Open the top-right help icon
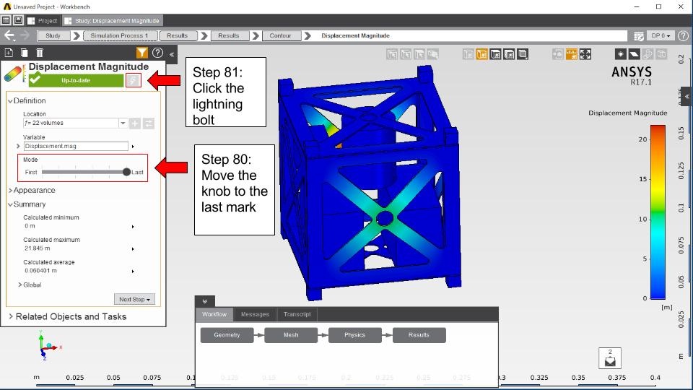The image size is (693, 390). click(683, 36)
